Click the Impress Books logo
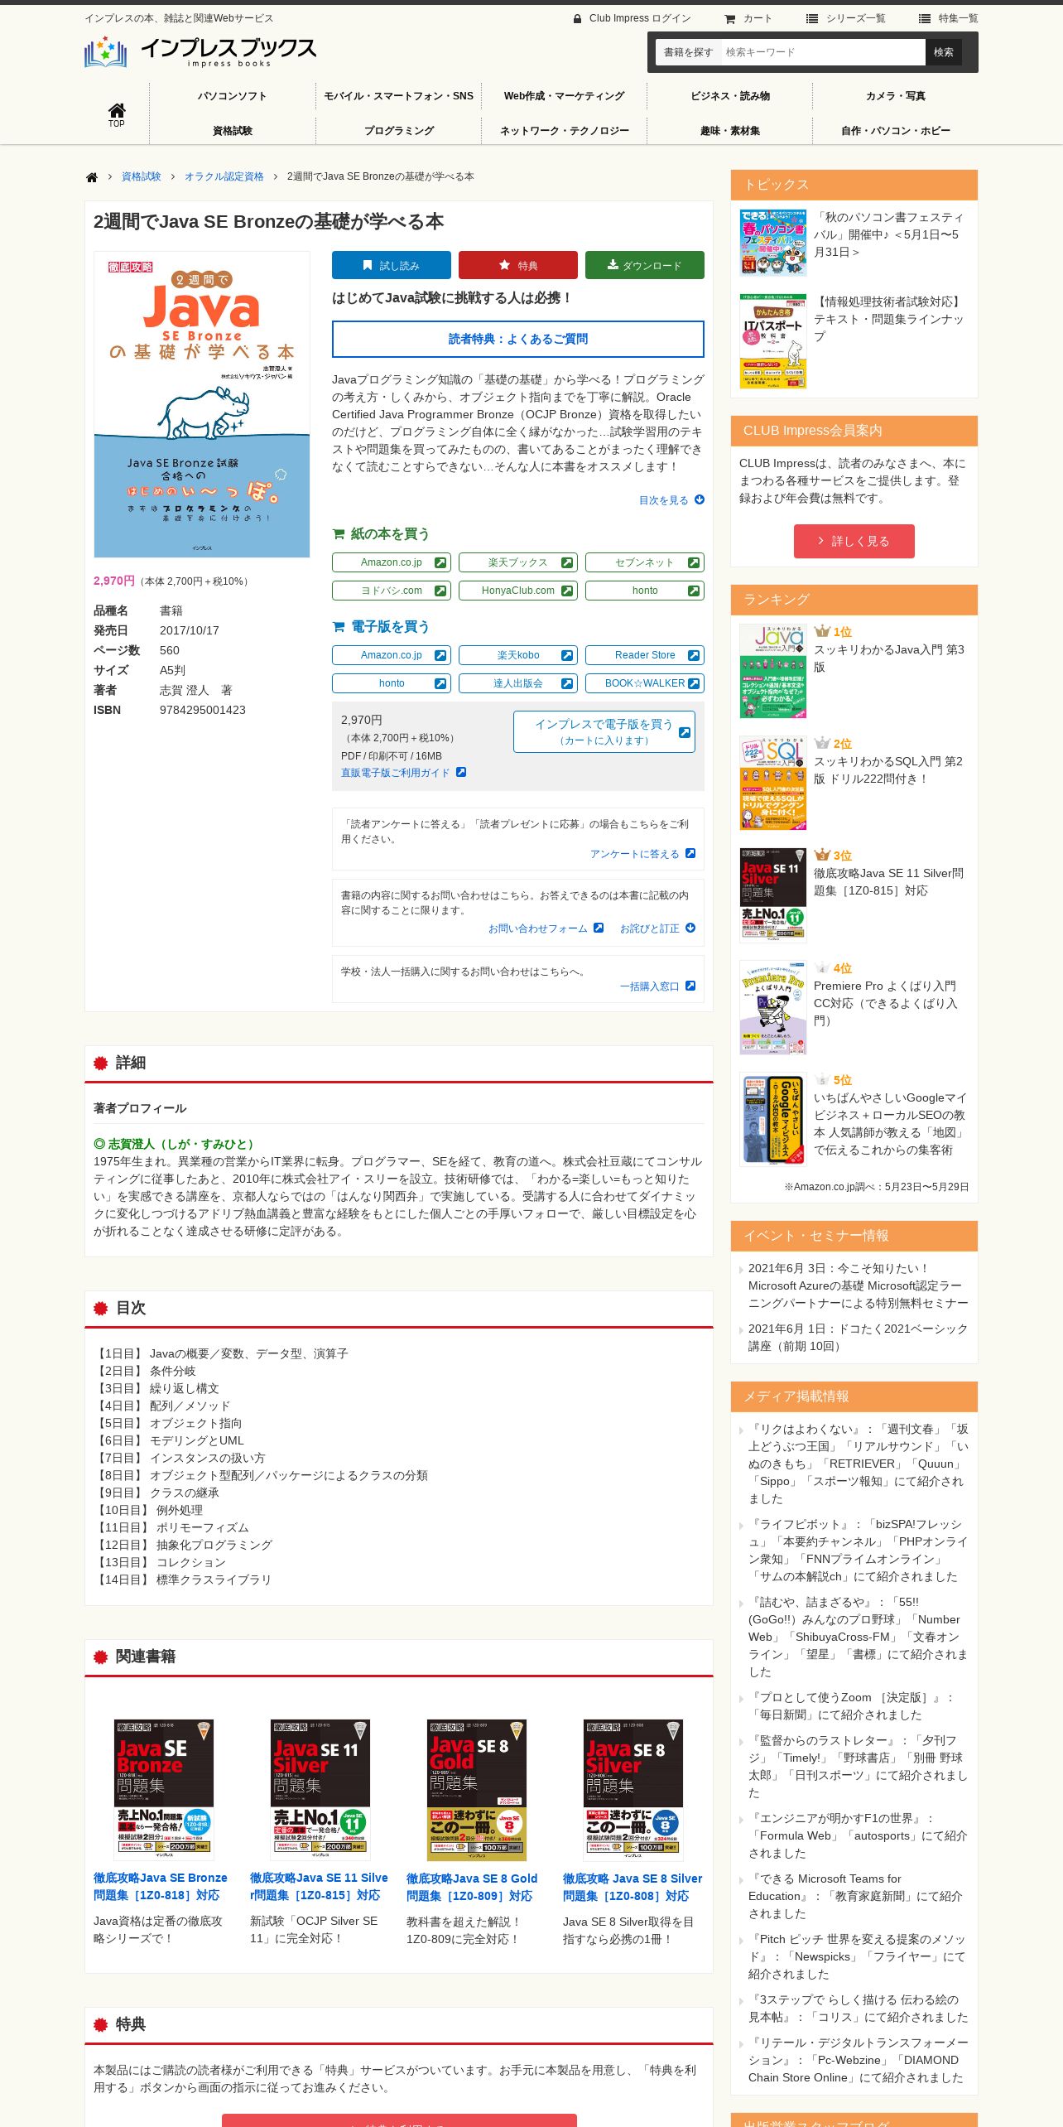Viewport: 1063px width, 2127px height. tap(200, 51)
